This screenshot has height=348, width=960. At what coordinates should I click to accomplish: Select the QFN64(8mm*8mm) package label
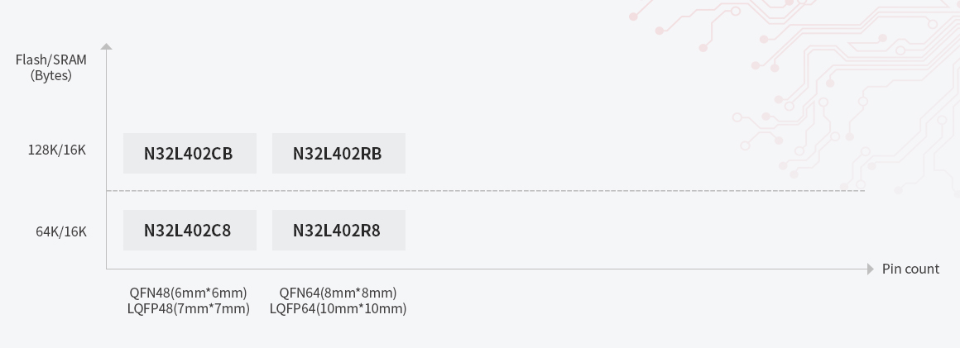(338, 293)
